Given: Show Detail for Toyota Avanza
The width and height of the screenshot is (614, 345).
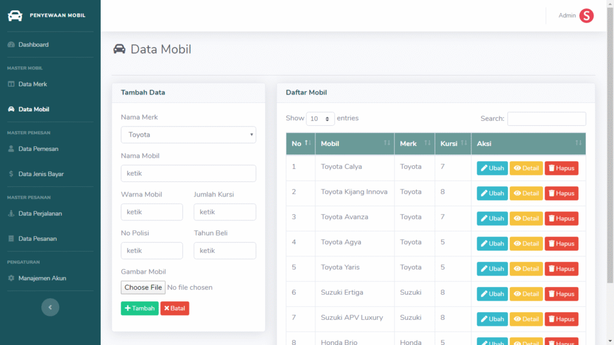Looking at the screenshot, I should click(x=526, y=218).
